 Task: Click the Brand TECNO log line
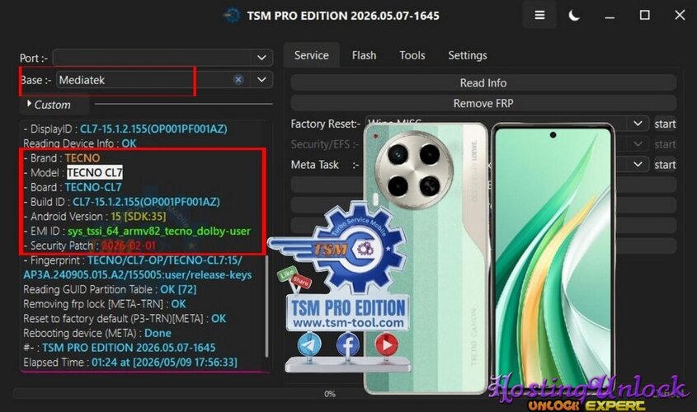point(62,158)
